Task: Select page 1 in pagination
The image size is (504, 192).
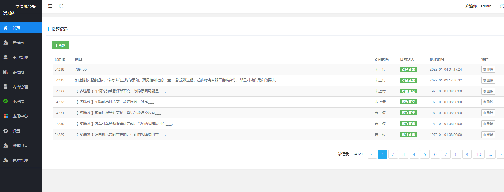Action: (383, 154)
